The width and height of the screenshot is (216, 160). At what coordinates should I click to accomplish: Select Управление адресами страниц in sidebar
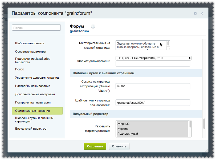click(37, 78)
